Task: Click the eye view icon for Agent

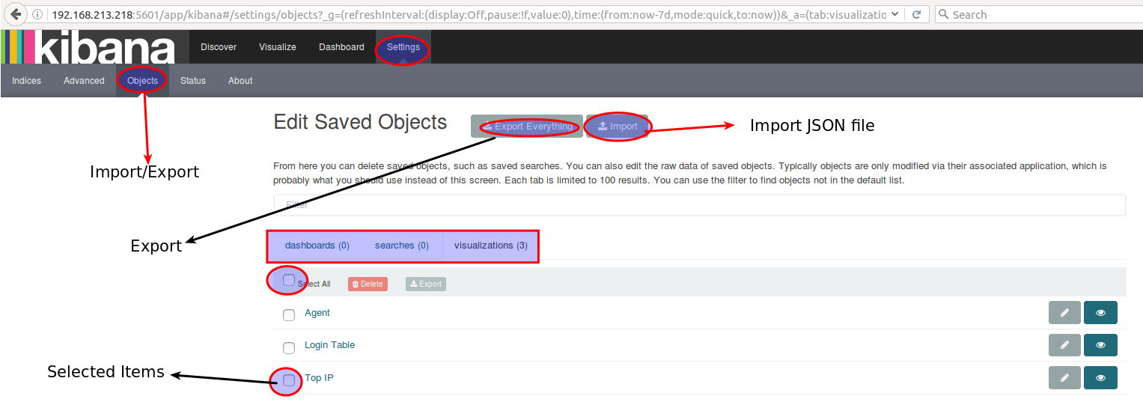Action: pyautogui.click(x=1100, y=313)
